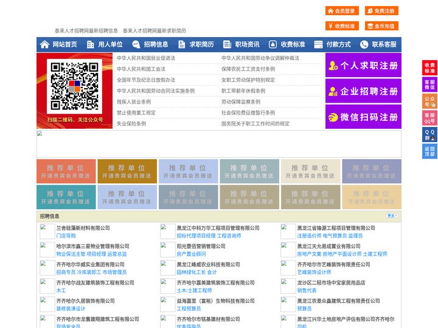Open 泰来人才招聘网最新求职简历 link
The image size is (438, 328).
coord(155,31)
